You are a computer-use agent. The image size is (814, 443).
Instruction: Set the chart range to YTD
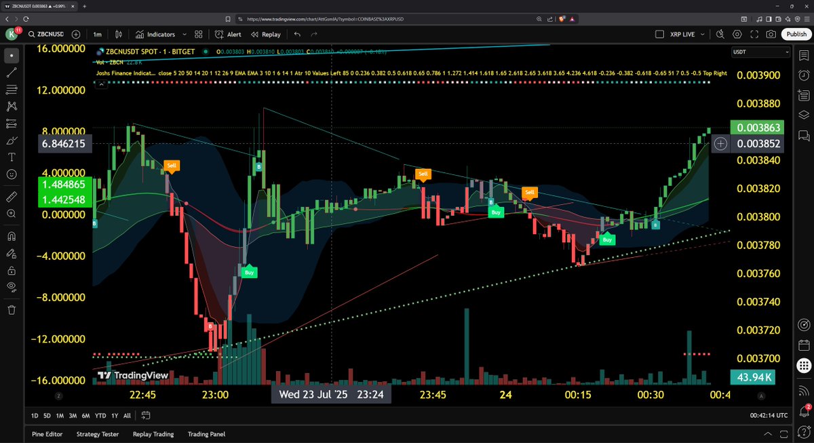(100, 415)
